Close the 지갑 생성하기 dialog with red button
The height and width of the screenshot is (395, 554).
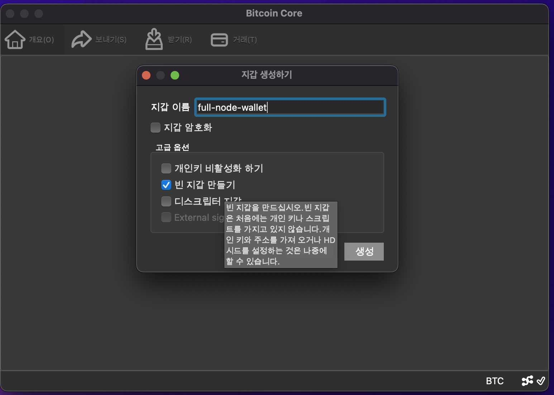[x=146, y=75]
